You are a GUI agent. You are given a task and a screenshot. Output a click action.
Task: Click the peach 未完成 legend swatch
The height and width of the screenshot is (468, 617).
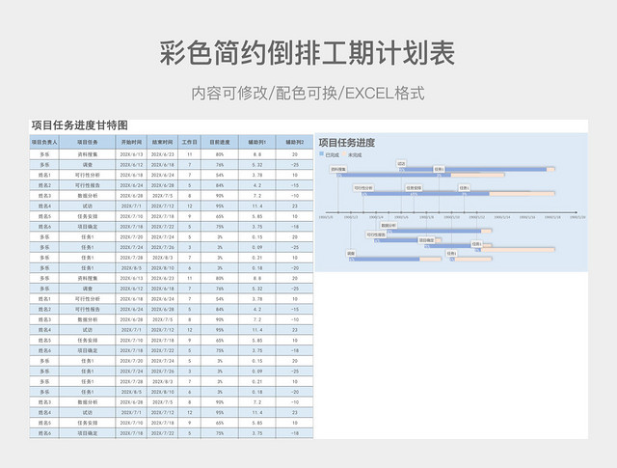point(344,154)
